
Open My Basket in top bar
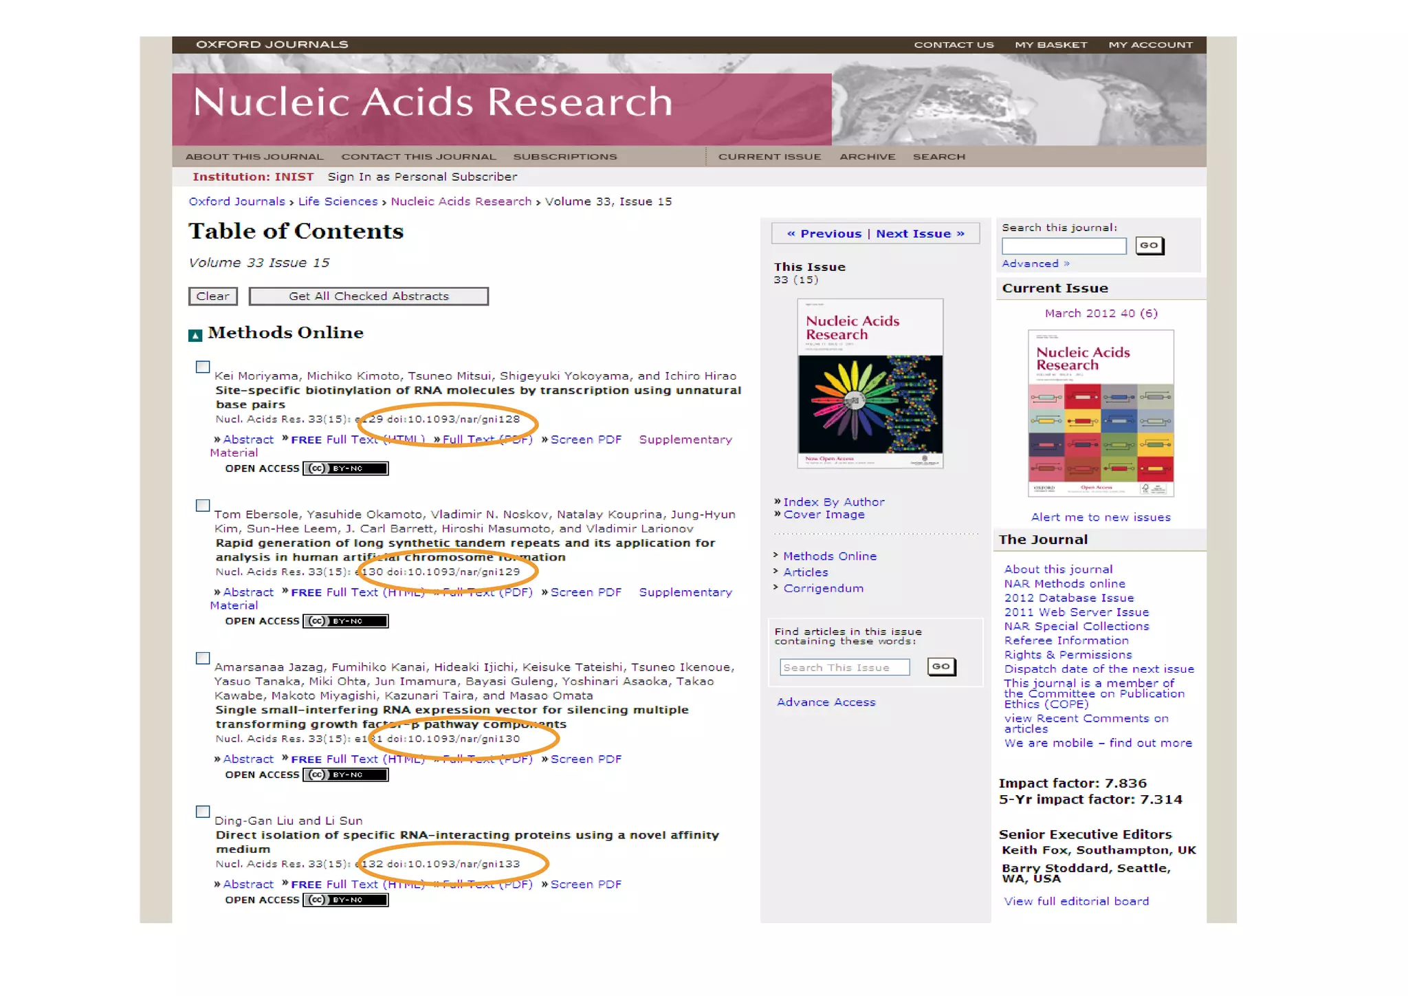[1050, 45]
